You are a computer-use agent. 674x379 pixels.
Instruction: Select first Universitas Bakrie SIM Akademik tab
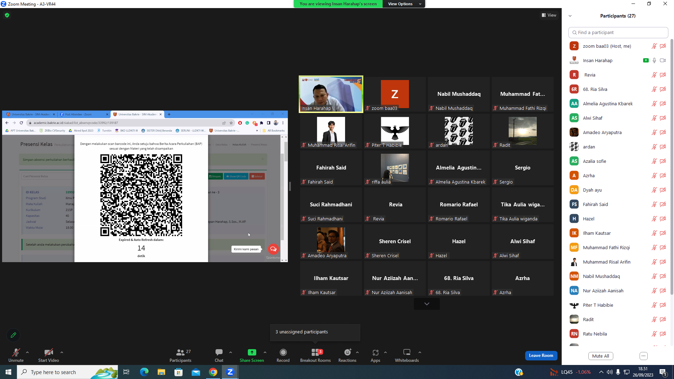click(31, 114)
